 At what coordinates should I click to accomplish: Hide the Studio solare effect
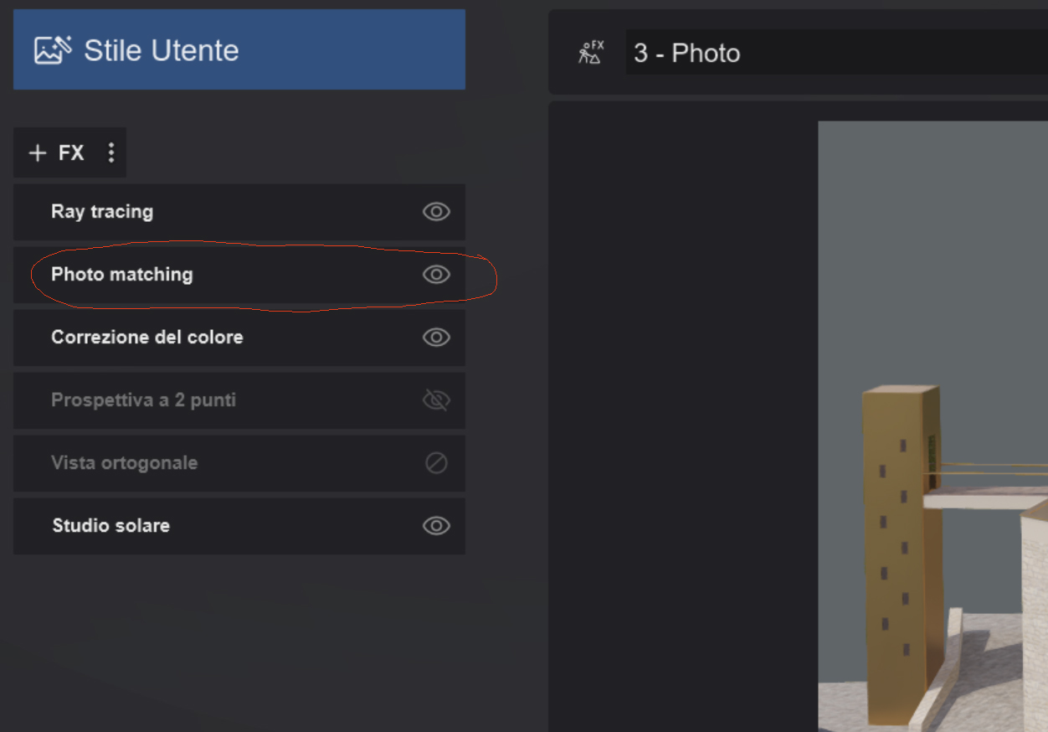click(x=436, y=526)
